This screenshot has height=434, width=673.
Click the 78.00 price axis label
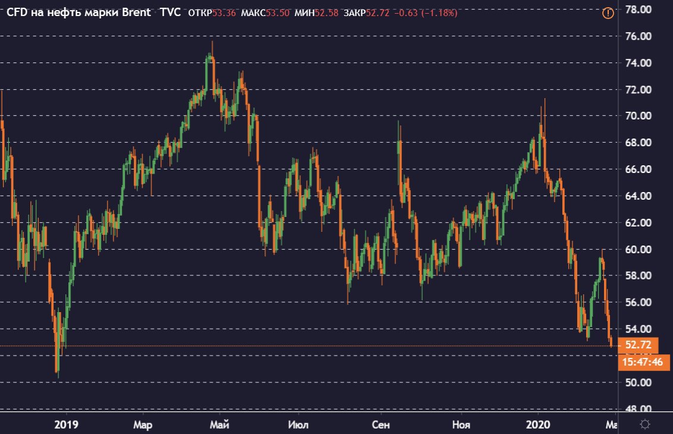point(639,10)
